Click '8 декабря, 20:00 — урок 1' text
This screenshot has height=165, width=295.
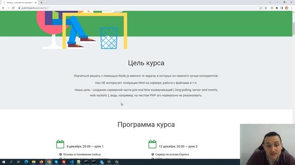(85, 146)
